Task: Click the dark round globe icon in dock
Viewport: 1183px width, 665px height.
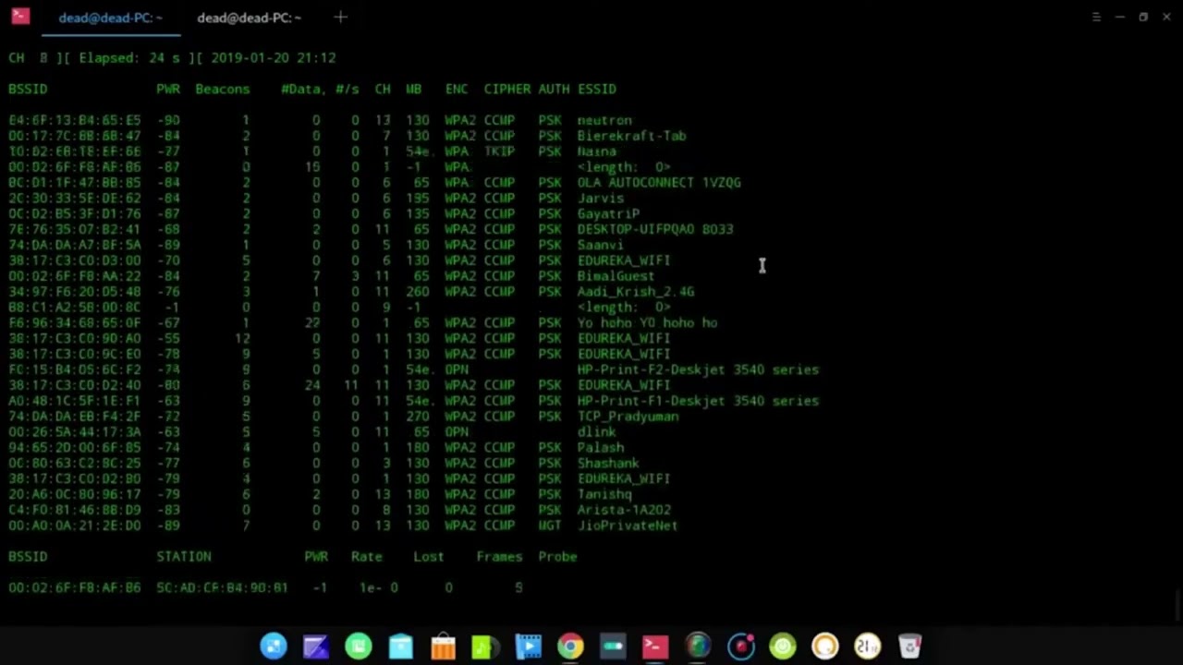Action: point(698,647)
